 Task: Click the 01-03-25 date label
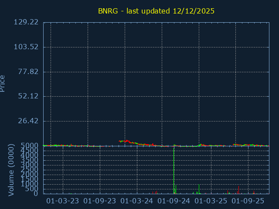point(211,201)
